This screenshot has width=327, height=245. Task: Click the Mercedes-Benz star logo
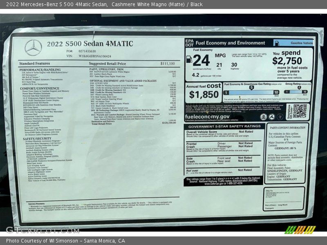pos(33,48)
